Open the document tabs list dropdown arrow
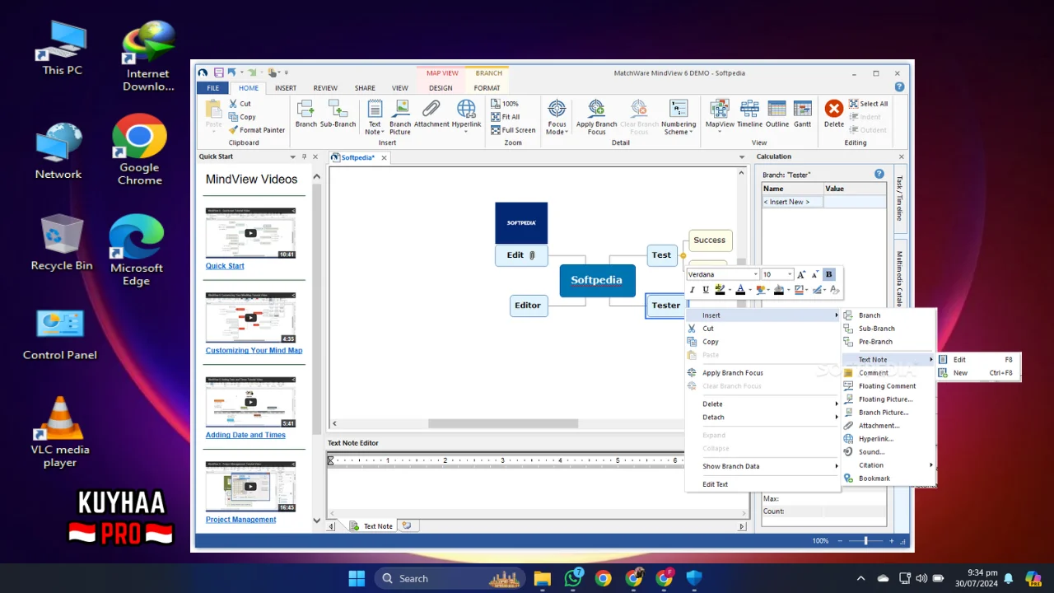The image size is (1054, 593). [741, 157]
